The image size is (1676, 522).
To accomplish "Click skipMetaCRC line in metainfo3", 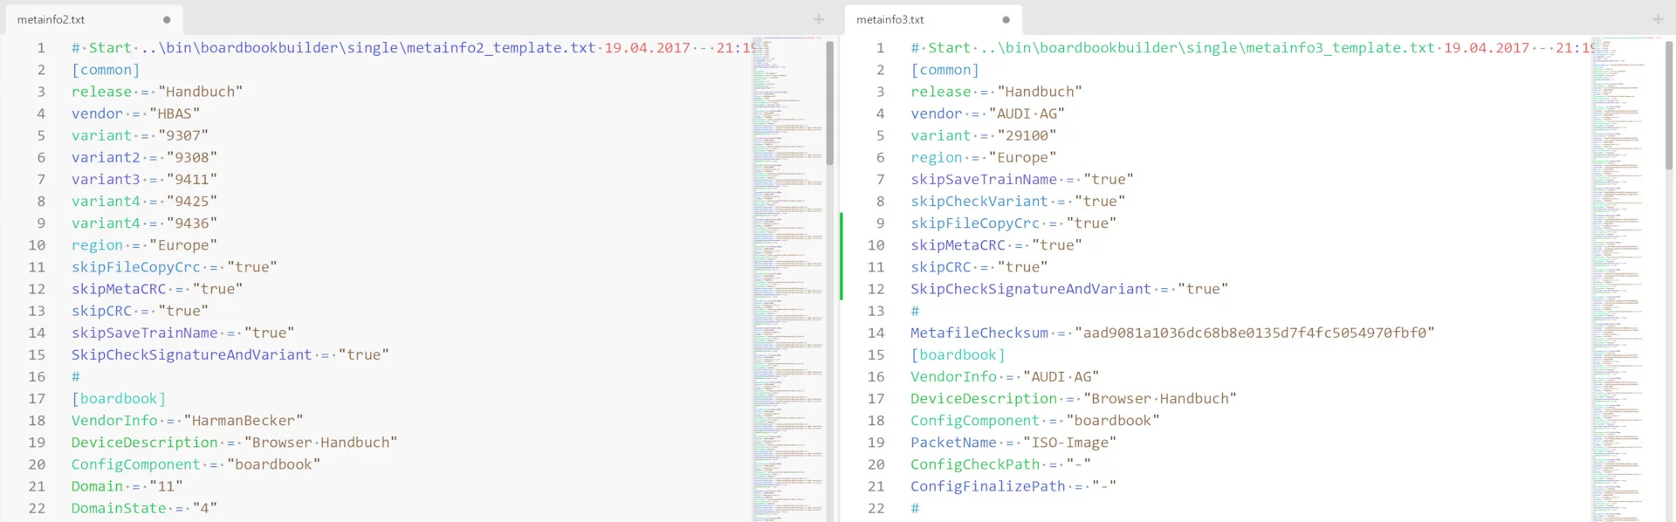I will [x=996, y=245].
